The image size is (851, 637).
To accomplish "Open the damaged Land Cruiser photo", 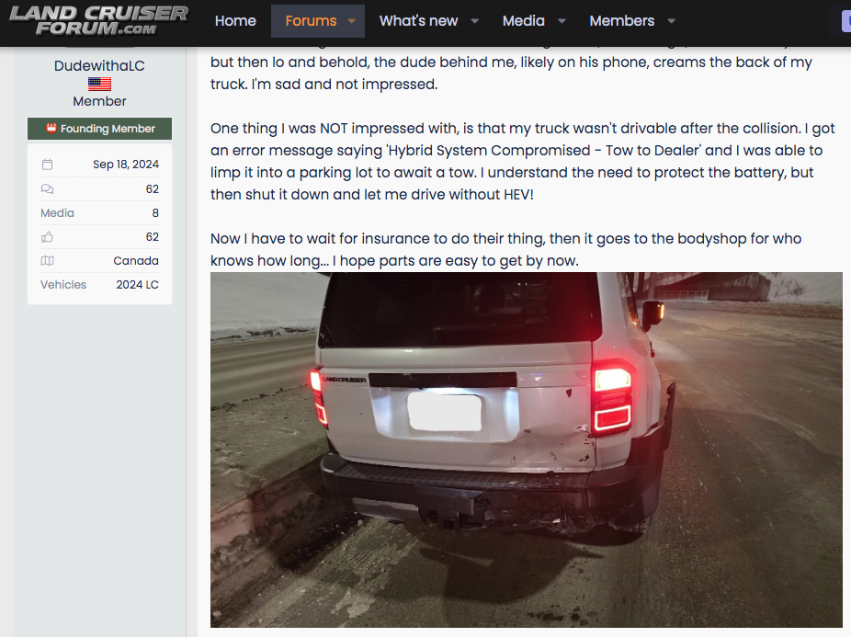I will [x=526, y=449].
